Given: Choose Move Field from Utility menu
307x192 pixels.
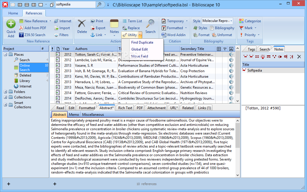Looking at the screenshot, I should click(x=142, y=56).
